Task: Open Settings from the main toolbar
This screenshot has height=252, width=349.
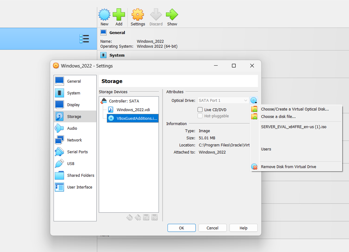Action: [x=138, y=17]
